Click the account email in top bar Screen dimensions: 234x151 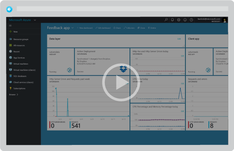click(209, 19)
